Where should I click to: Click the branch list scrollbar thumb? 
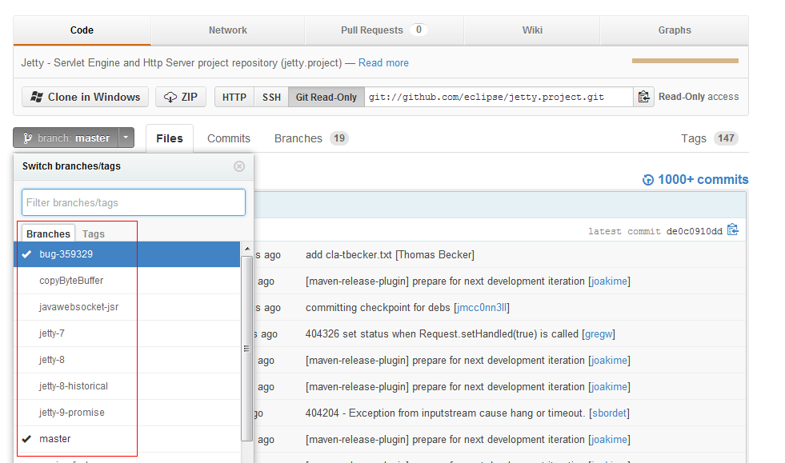(246, 349)
